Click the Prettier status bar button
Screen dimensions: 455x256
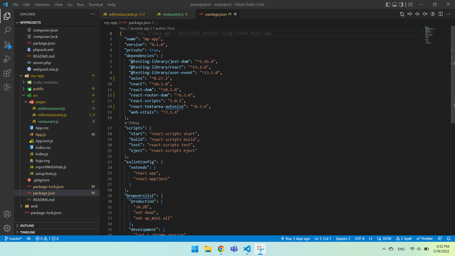click(424, 239)
